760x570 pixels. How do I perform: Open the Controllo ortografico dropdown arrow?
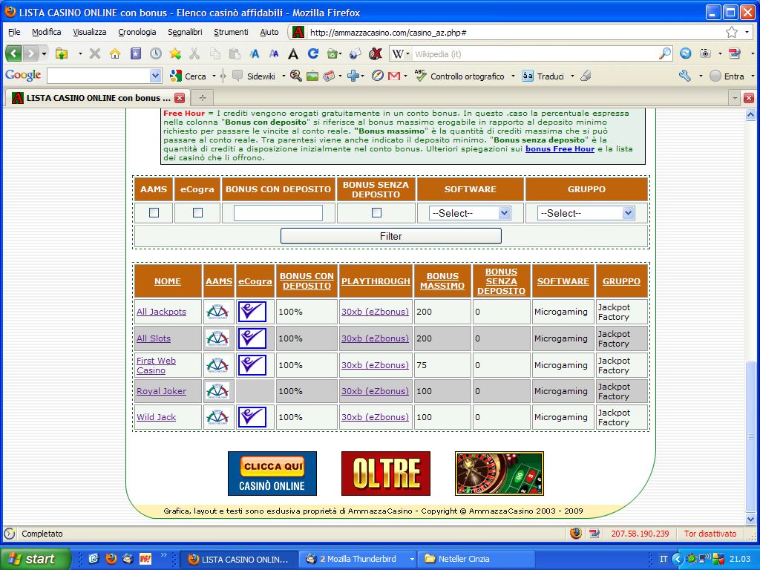(x=513, y=76)
